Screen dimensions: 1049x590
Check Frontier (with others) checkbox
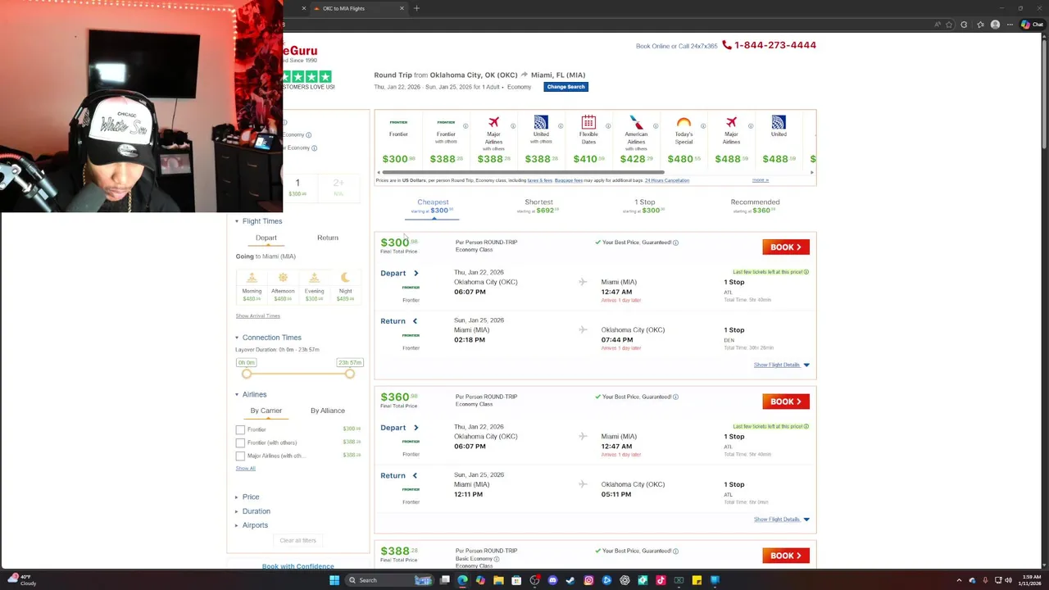coord(240,442)
